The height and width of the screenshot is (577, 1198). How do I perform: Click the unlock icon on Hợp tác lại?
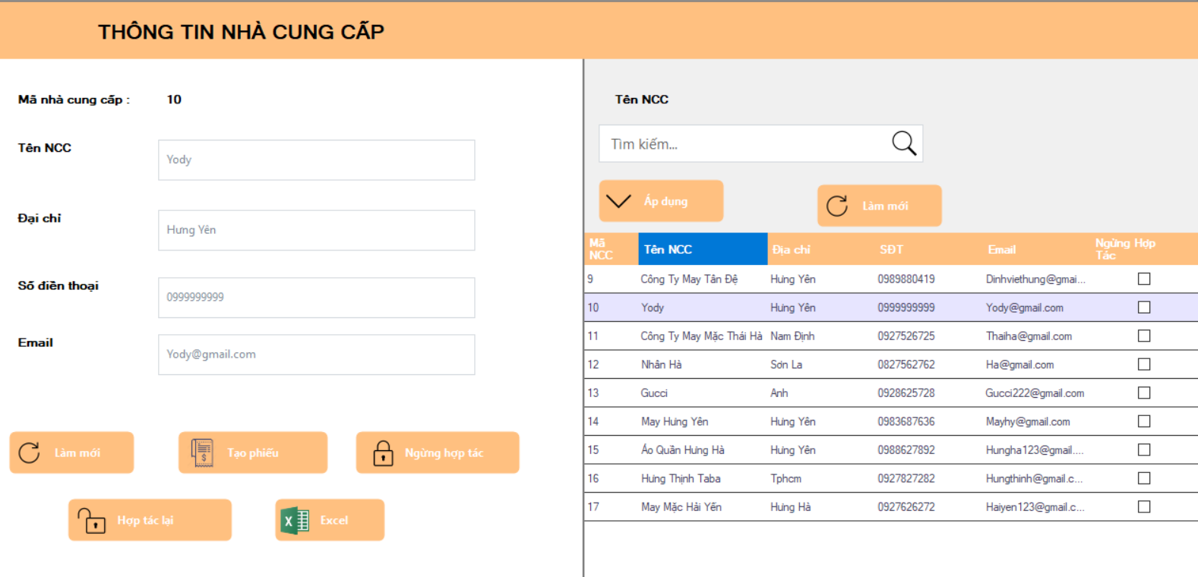click(x=92, y=520)
